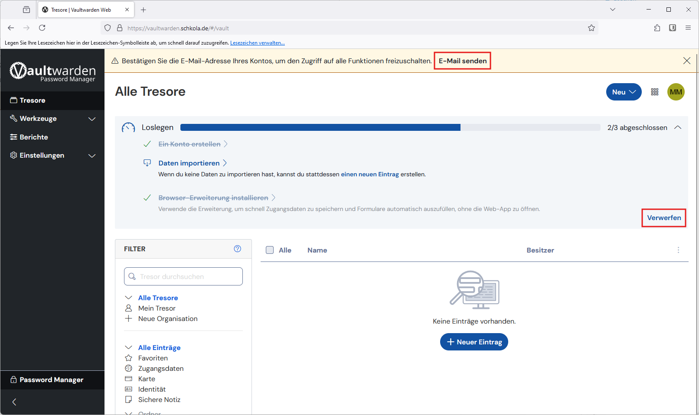Collapse the sidebar with the left arrow
699x415 pixels.
tap(14, 402)
